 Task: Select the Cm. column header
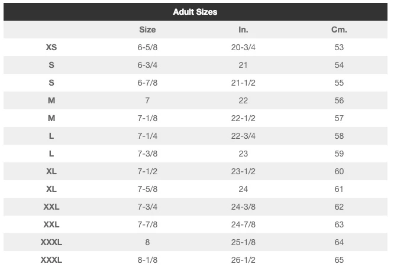tap(339, 30)
